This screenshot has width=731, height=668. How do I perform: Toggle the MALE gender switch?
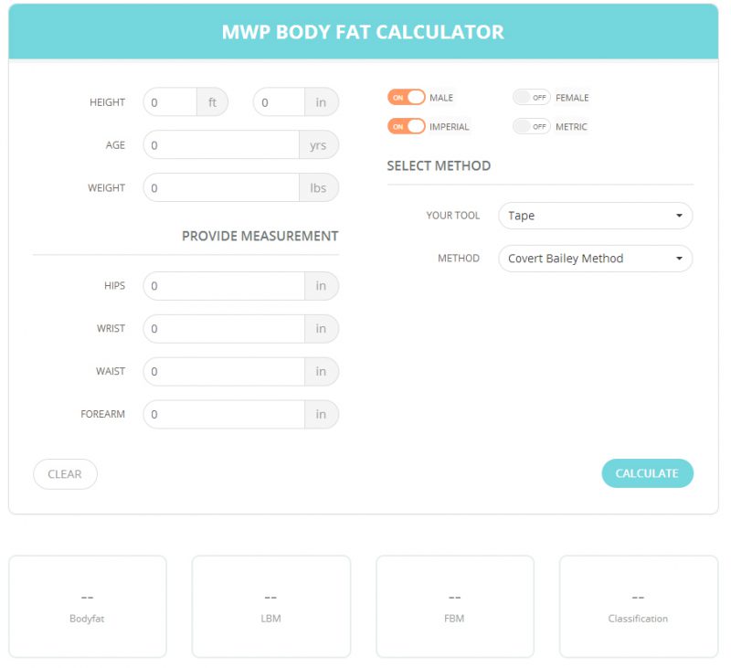(x=407, y=97)
